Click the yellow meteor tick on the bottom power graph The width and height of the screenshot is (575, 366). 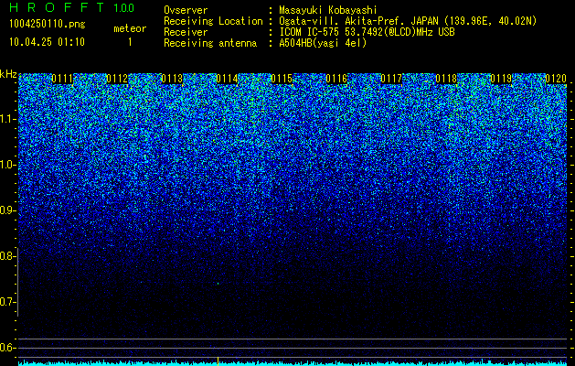(x=218, y=361)
